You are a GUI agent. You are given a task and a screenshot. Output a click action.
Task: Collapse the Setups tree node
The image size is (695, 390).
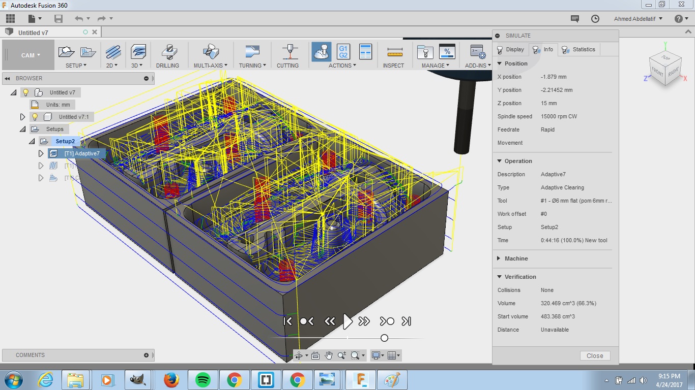[23, 129]
